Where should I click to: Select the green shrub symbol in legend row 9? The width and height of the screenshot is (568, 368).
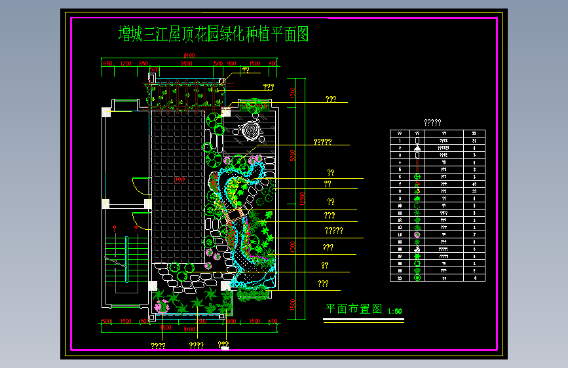(417, 198)
